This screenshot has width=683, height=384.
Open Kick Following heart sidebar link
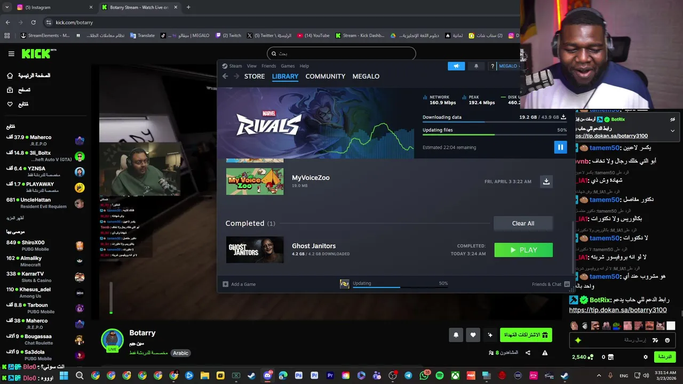click(18, 104)
